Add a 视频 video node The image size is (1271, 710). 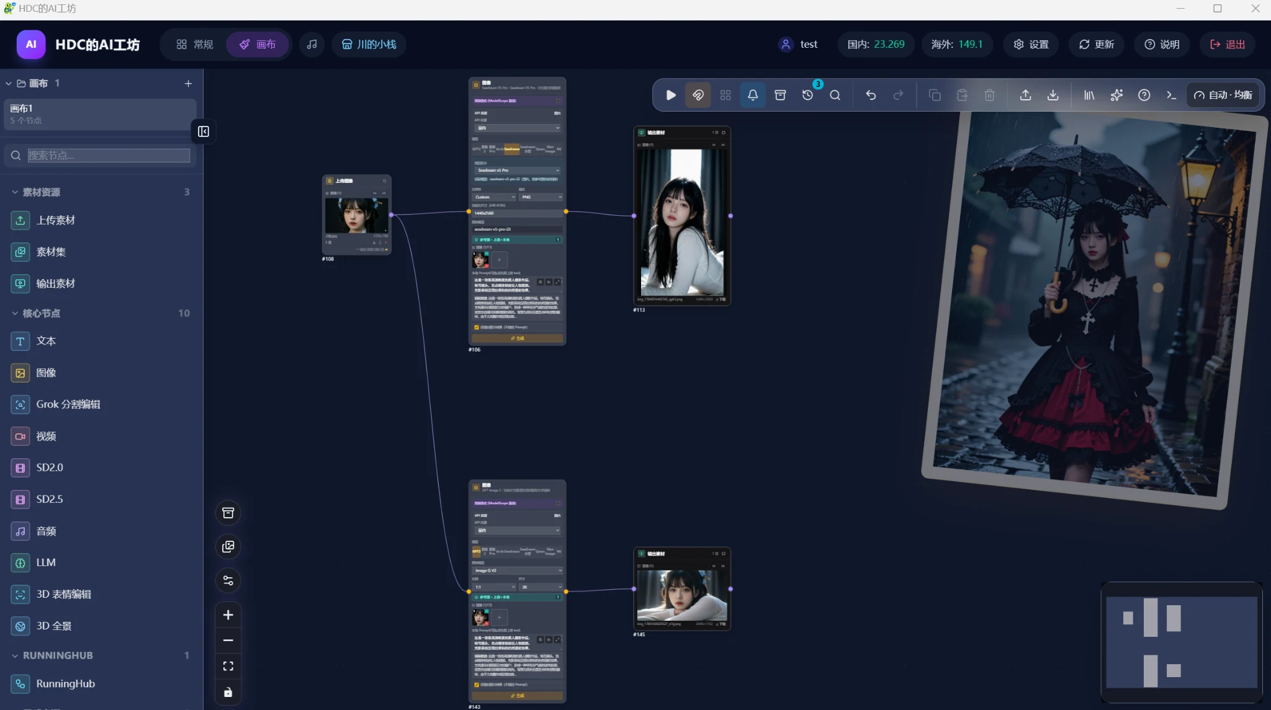(100, 437)
